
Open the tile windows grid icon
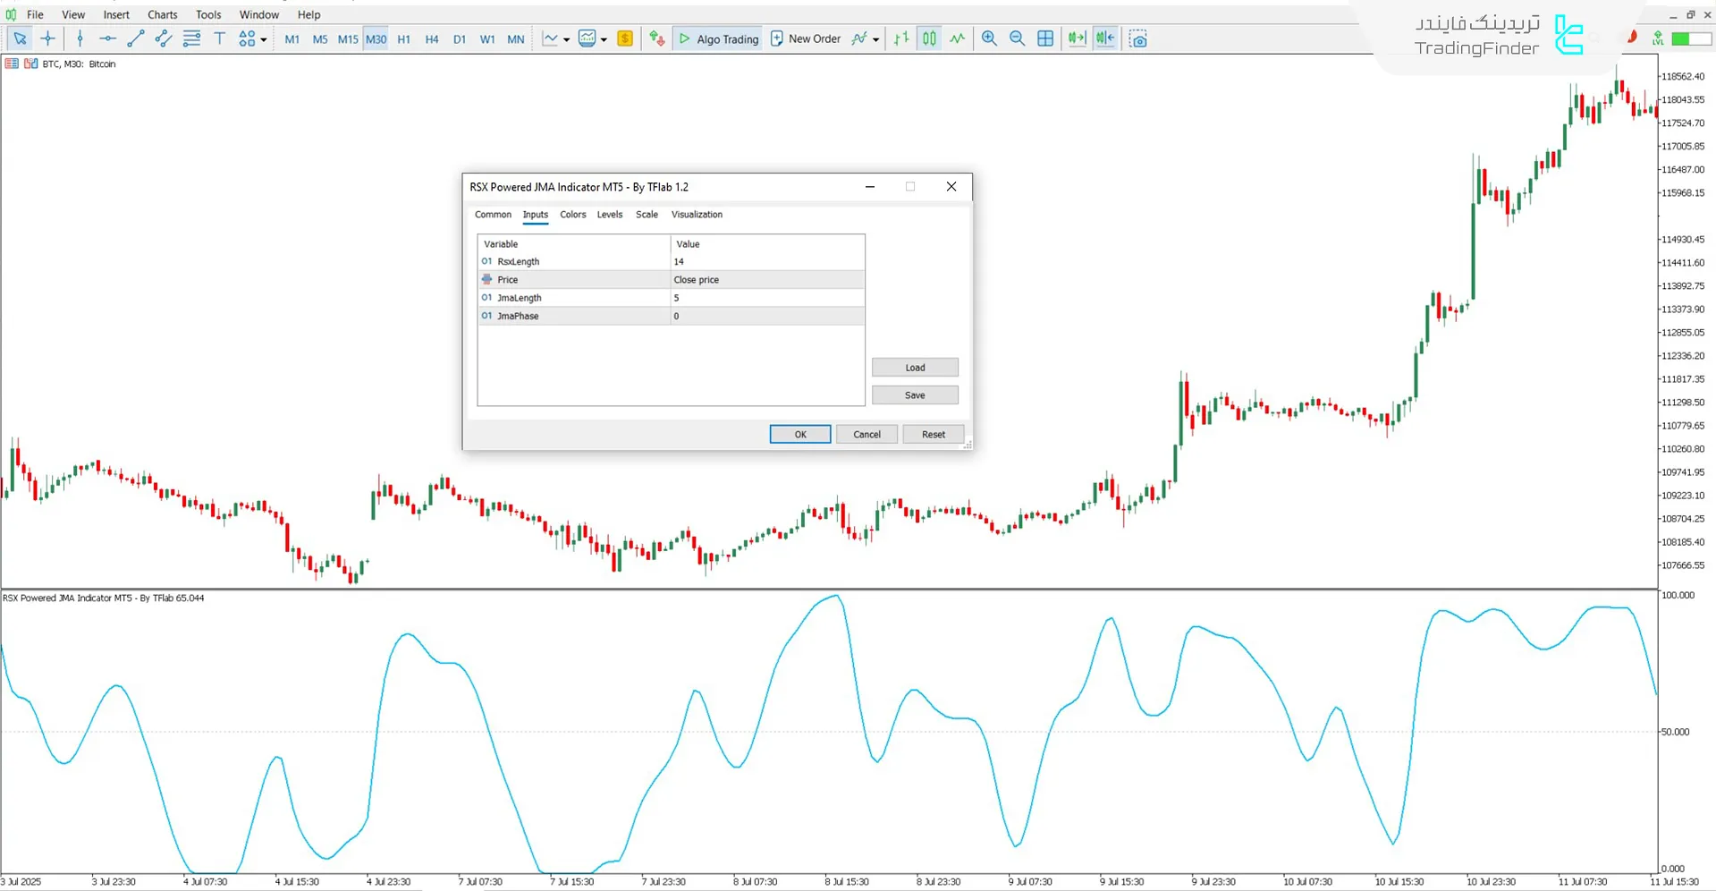tap(1045, 38)
